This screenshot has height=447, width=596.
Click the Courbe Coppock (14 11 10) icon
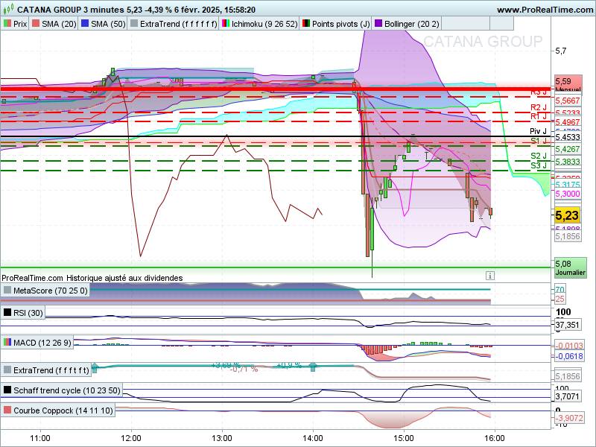(7, 410)
